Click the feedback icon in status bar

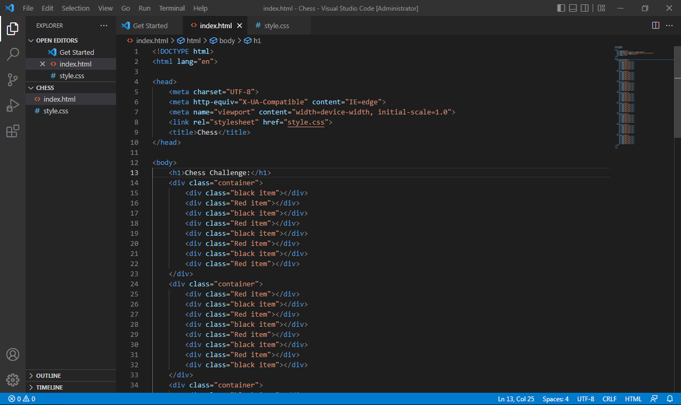(x=654, y=399)
